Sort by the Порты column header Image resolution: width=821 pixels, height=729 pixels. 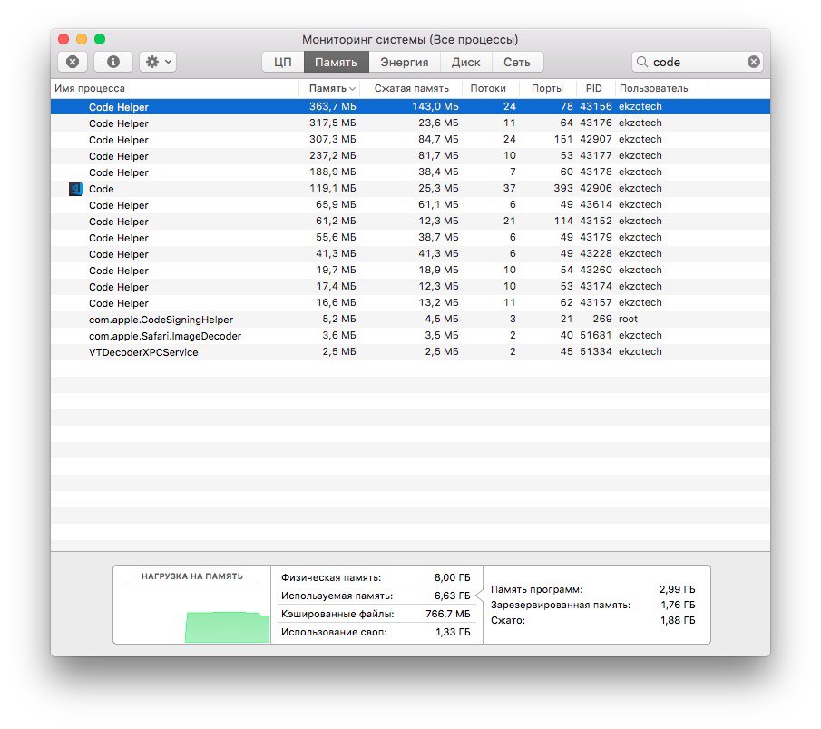[547, 88]
